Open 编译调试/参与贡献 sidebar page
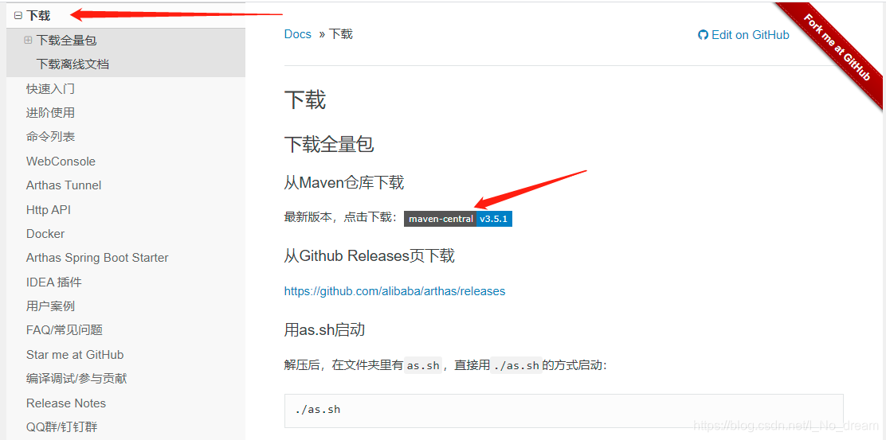 76,379
